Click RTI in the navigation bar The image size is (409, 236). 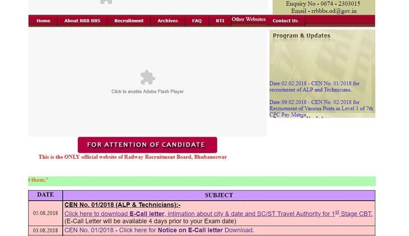pos(220,21)
